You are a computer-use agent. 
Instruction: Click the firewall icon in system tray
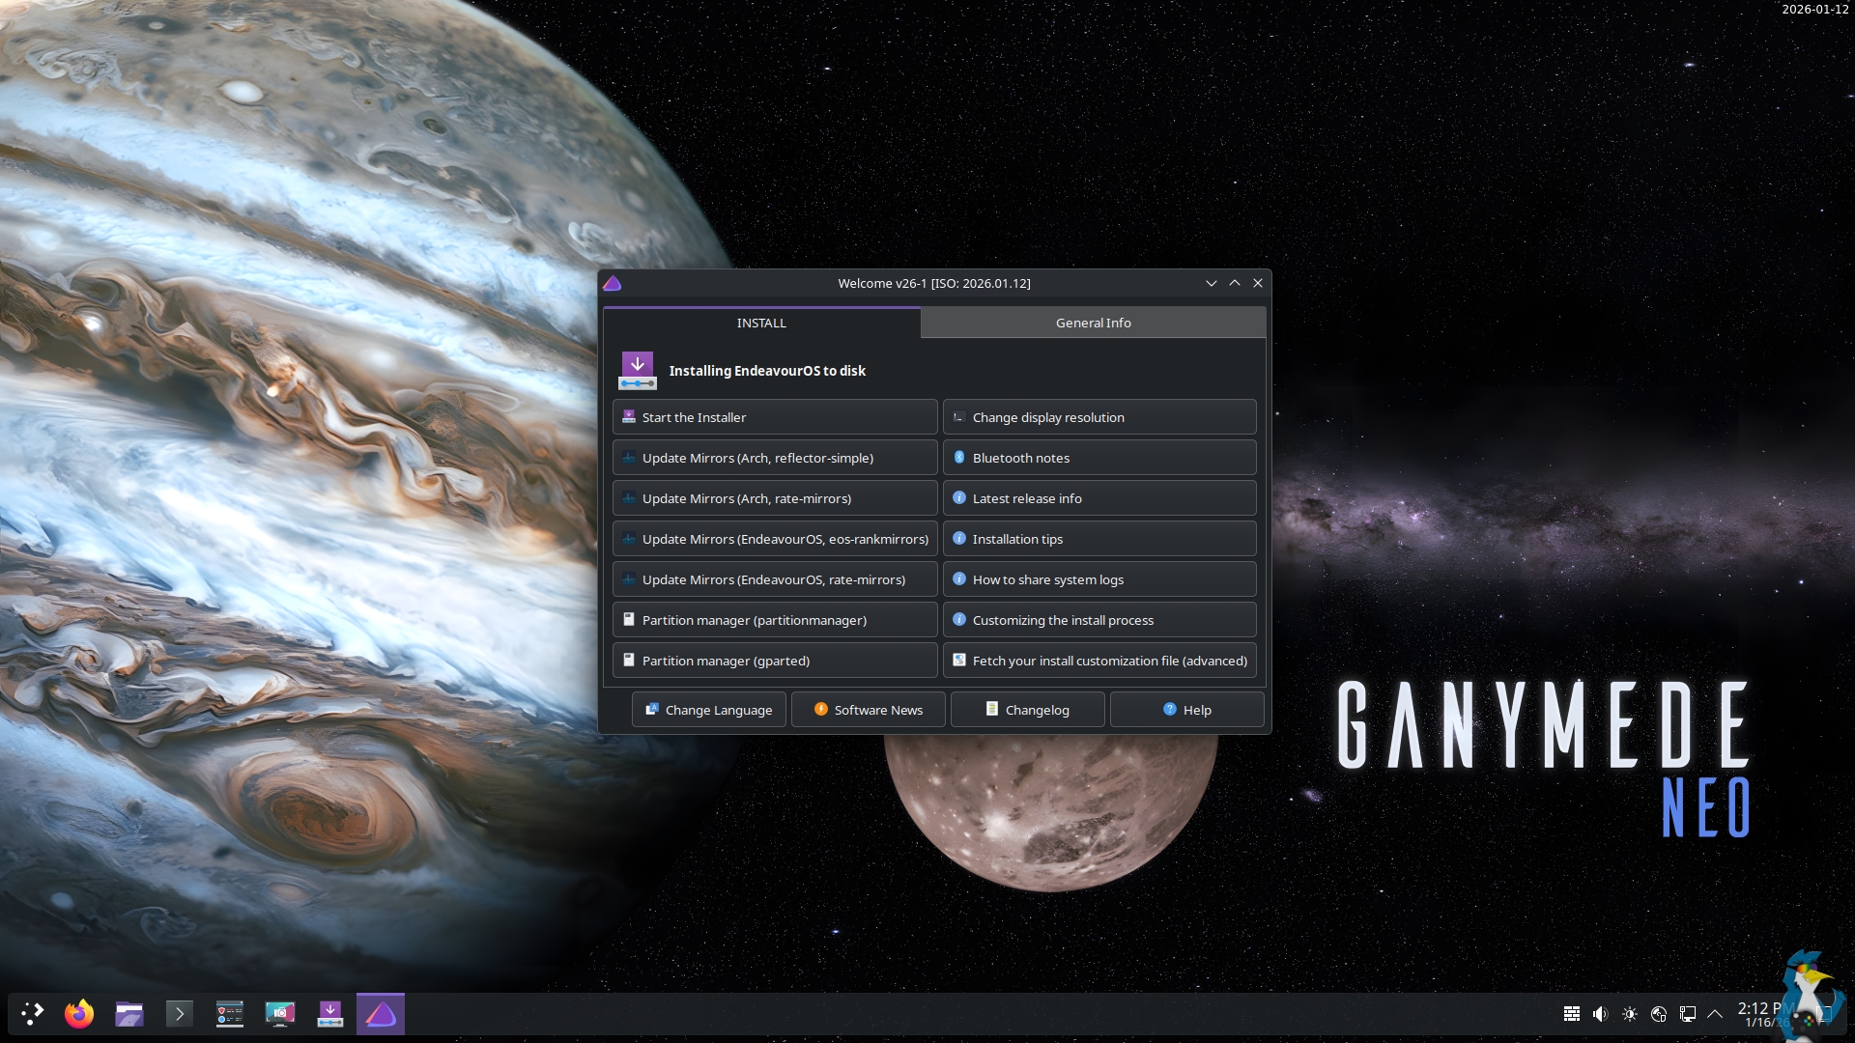click(x=1572, y=1014)
